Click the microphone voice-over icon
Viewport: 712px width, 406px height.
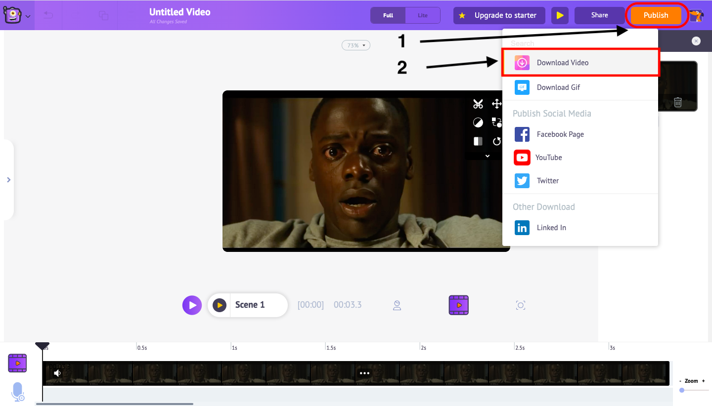tap(18, 392)
